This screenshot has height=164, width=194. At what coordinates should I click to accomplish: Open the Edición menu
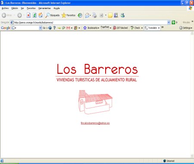pyautogui.click(x=15, y=8)
